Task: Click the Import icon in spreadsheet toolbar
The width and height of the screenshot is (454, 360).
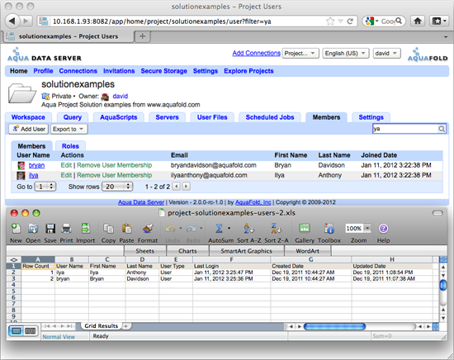Action: click(x=85, y=229)
